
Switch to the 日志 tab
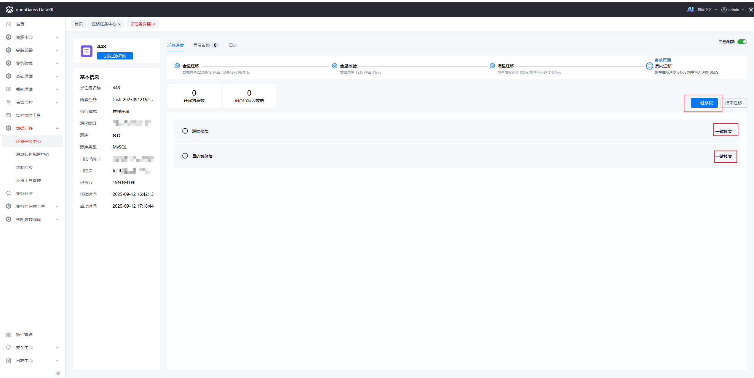(233, 45)
